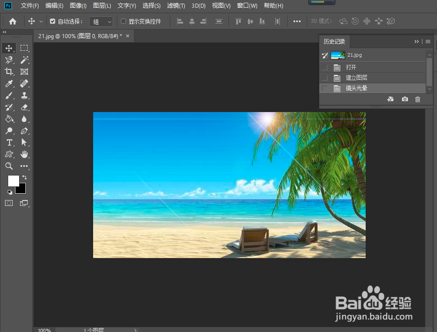Align left edges in options bar
Viewport: 437px width, 332px height.
180,21
